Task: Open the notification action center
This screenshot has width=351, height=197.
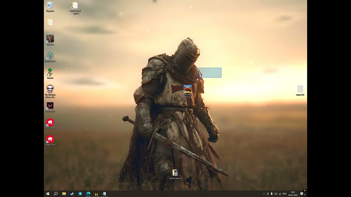Action: [x=302, y=194]
